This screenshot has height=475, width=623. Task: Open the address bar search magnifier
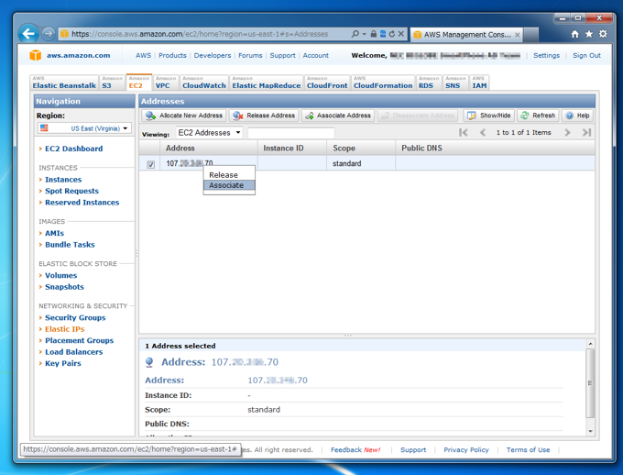[x=355, y=34]
